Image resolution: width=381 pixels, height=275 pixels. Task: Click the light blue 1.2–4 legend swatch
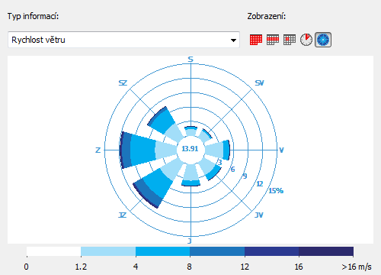[108, 251]
